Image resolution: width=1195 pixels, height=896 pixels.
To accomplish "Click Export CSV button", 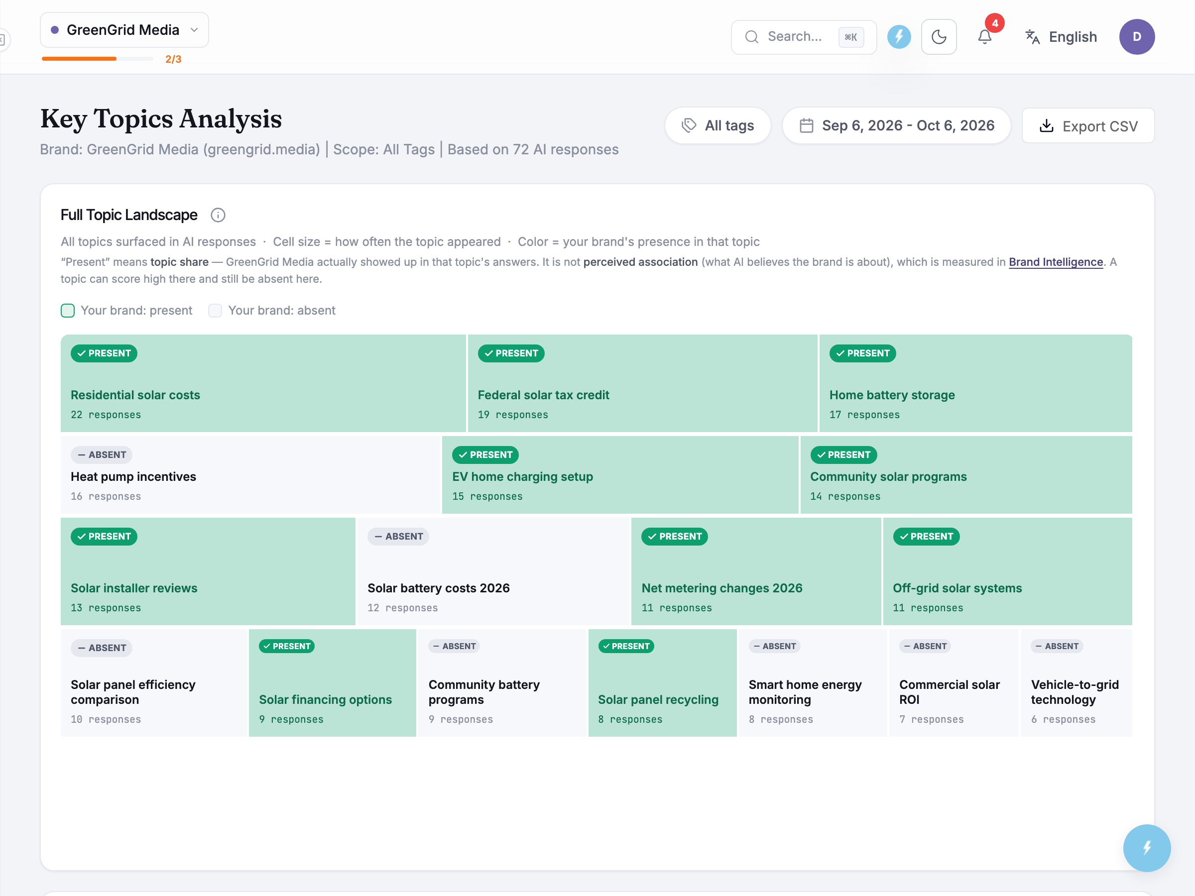I will pos(1088,126).
